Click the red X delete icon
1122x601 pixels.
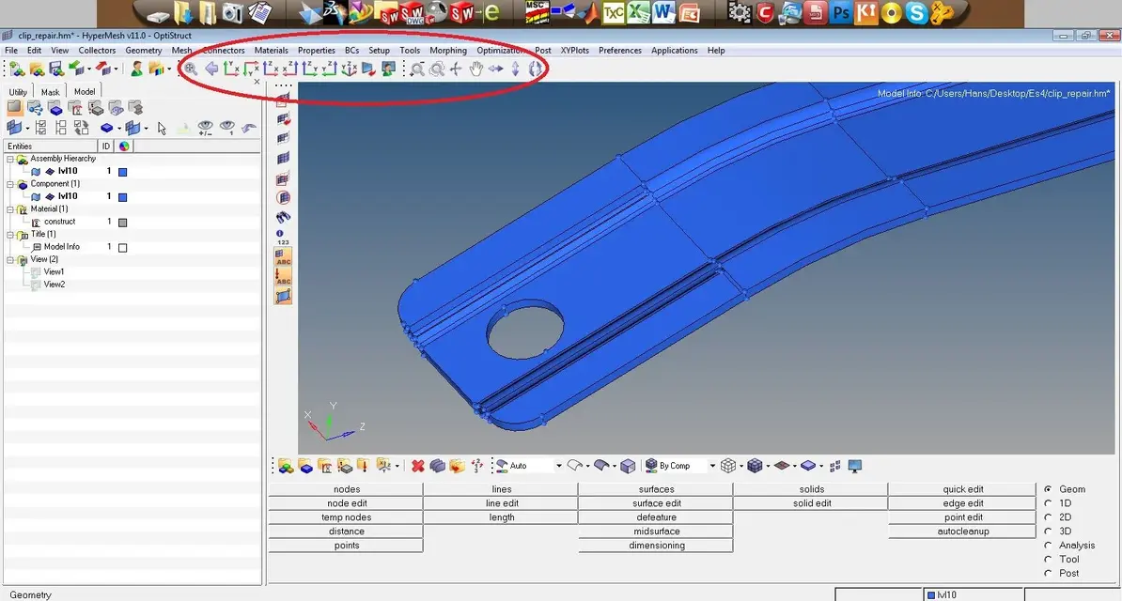[x=418, y=466]
